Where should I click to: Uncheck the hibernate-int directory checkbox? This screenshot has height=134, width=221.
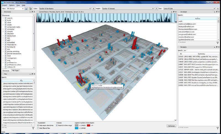pyautogui.click(x=6, y=45)
